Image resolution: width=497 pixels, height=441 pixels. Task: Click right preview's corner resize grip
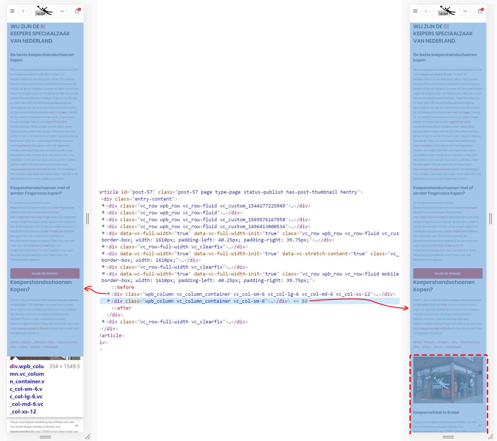pos(491,437)
